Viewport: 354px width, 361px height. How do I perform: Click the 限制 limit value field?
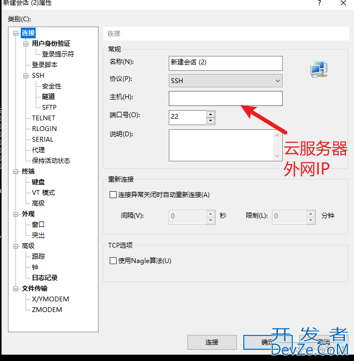[x=290, y=217]
